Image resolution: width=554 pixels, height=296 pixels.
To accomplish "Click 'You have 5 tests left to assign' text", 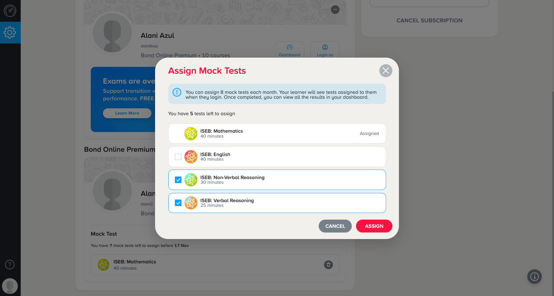I will pyautogui.click(x=202, y=114).
